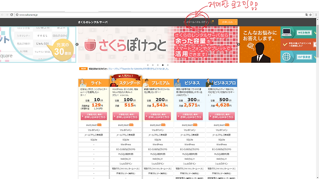Click the orange お申し込み button in header

pos(228,22)
